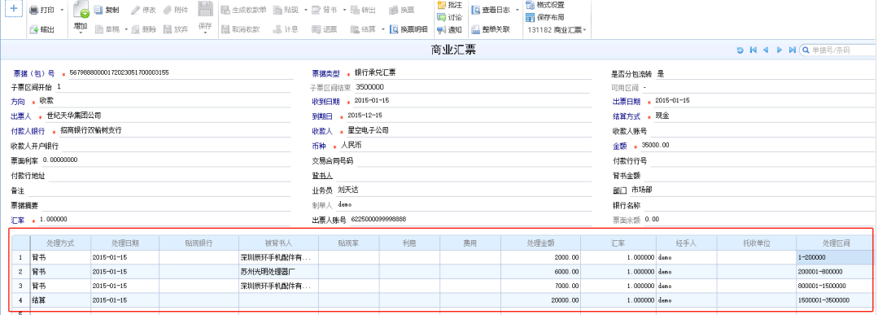The height and width of the screenshot is (315, 878).
Task: Click the 复制 copy toolbar item
Action: (107, 10)
